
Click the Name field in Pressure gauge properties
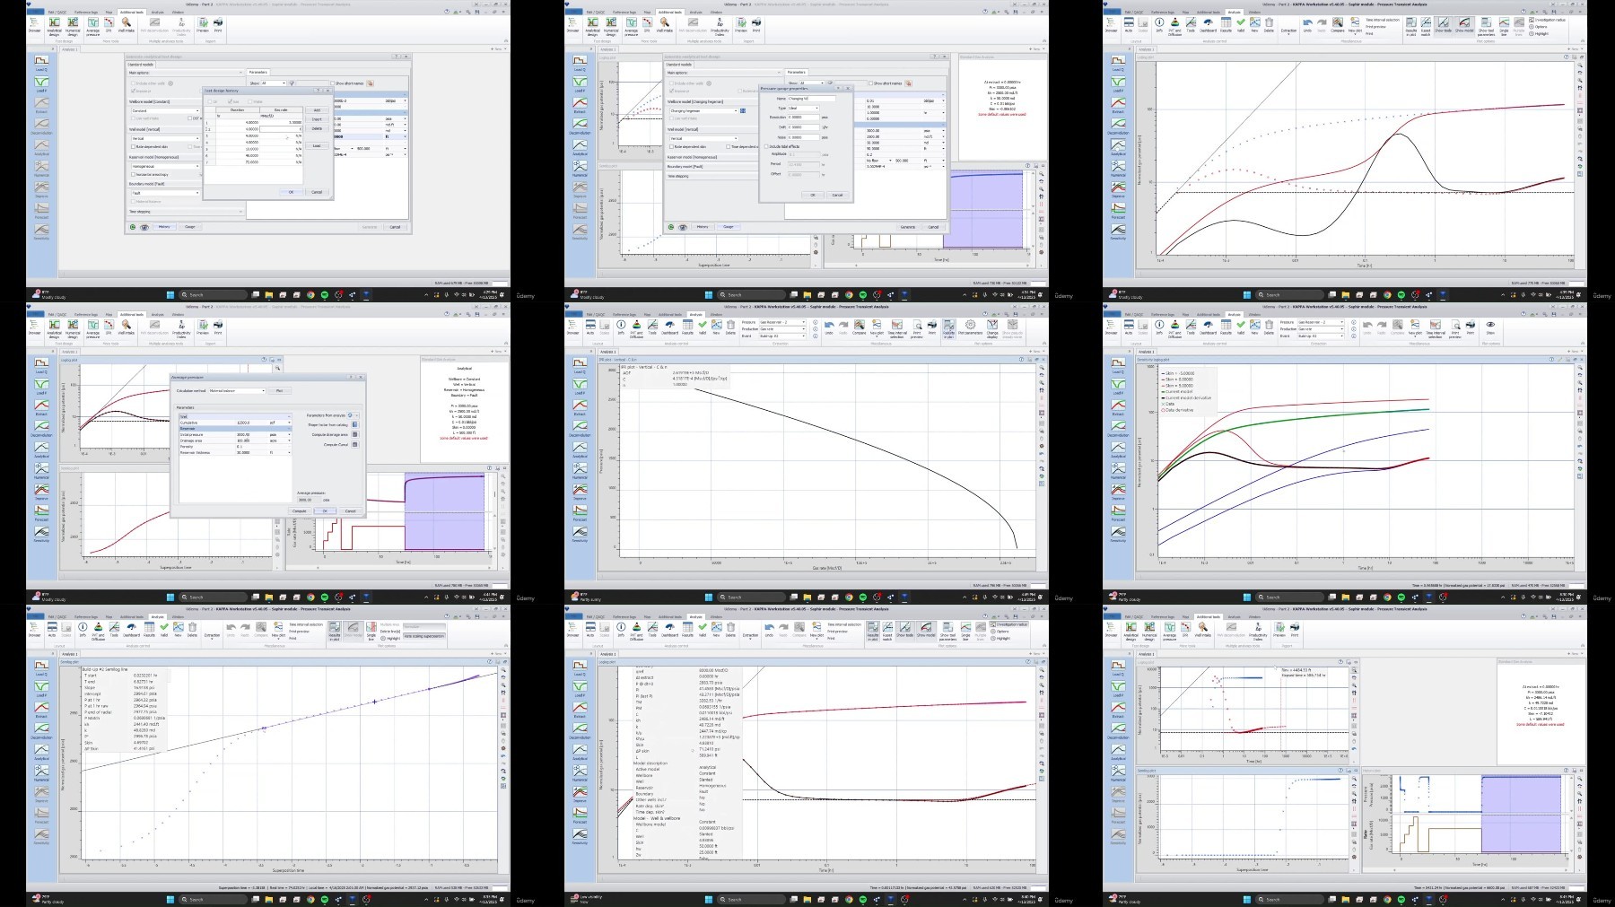[x=812, y=99]
